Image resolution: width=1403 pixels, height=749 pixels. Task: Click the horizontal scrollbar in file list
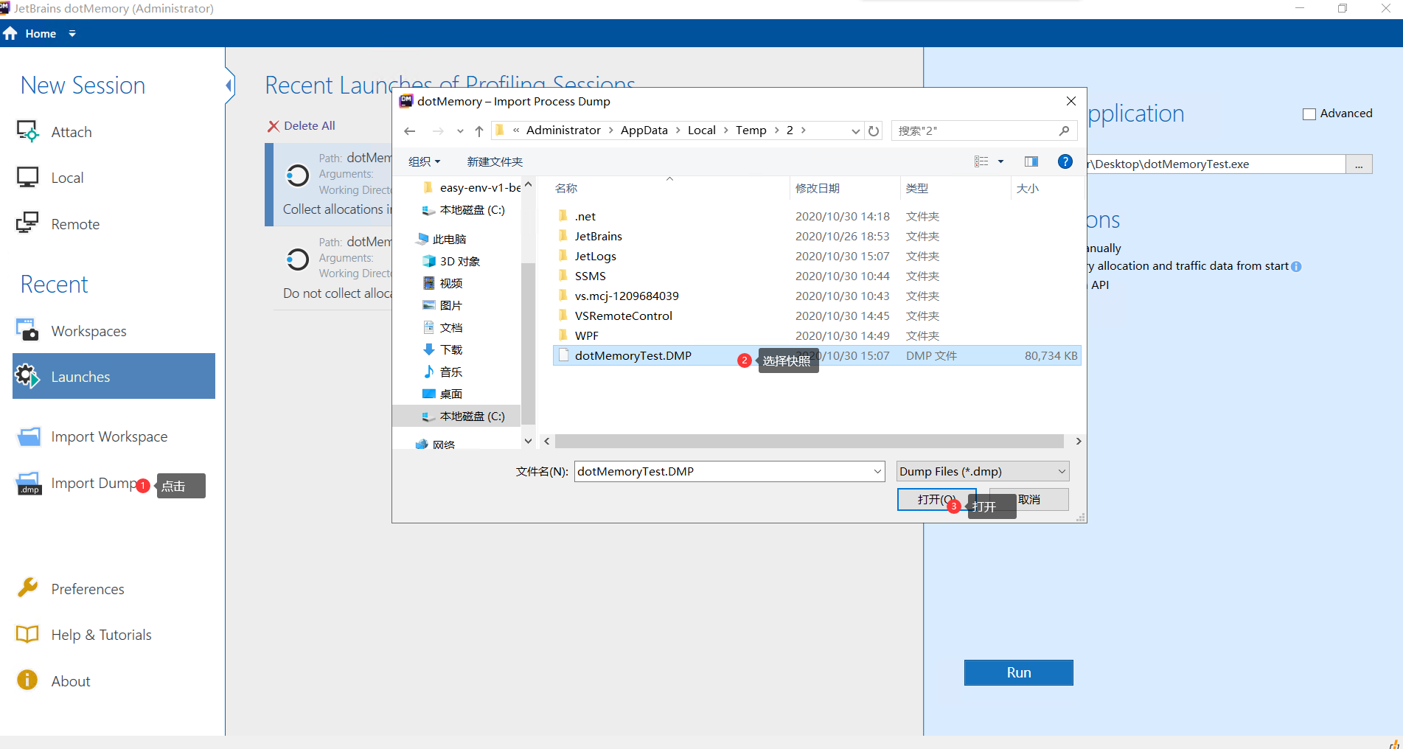810,441
